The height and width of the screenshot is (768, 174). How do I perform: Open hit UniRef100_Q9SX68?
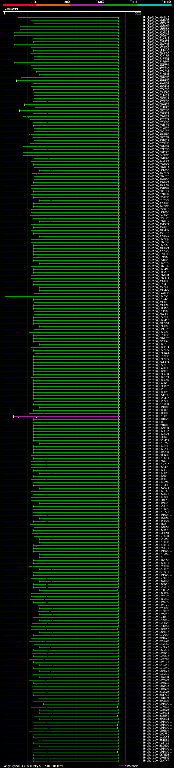click(156, 111)
